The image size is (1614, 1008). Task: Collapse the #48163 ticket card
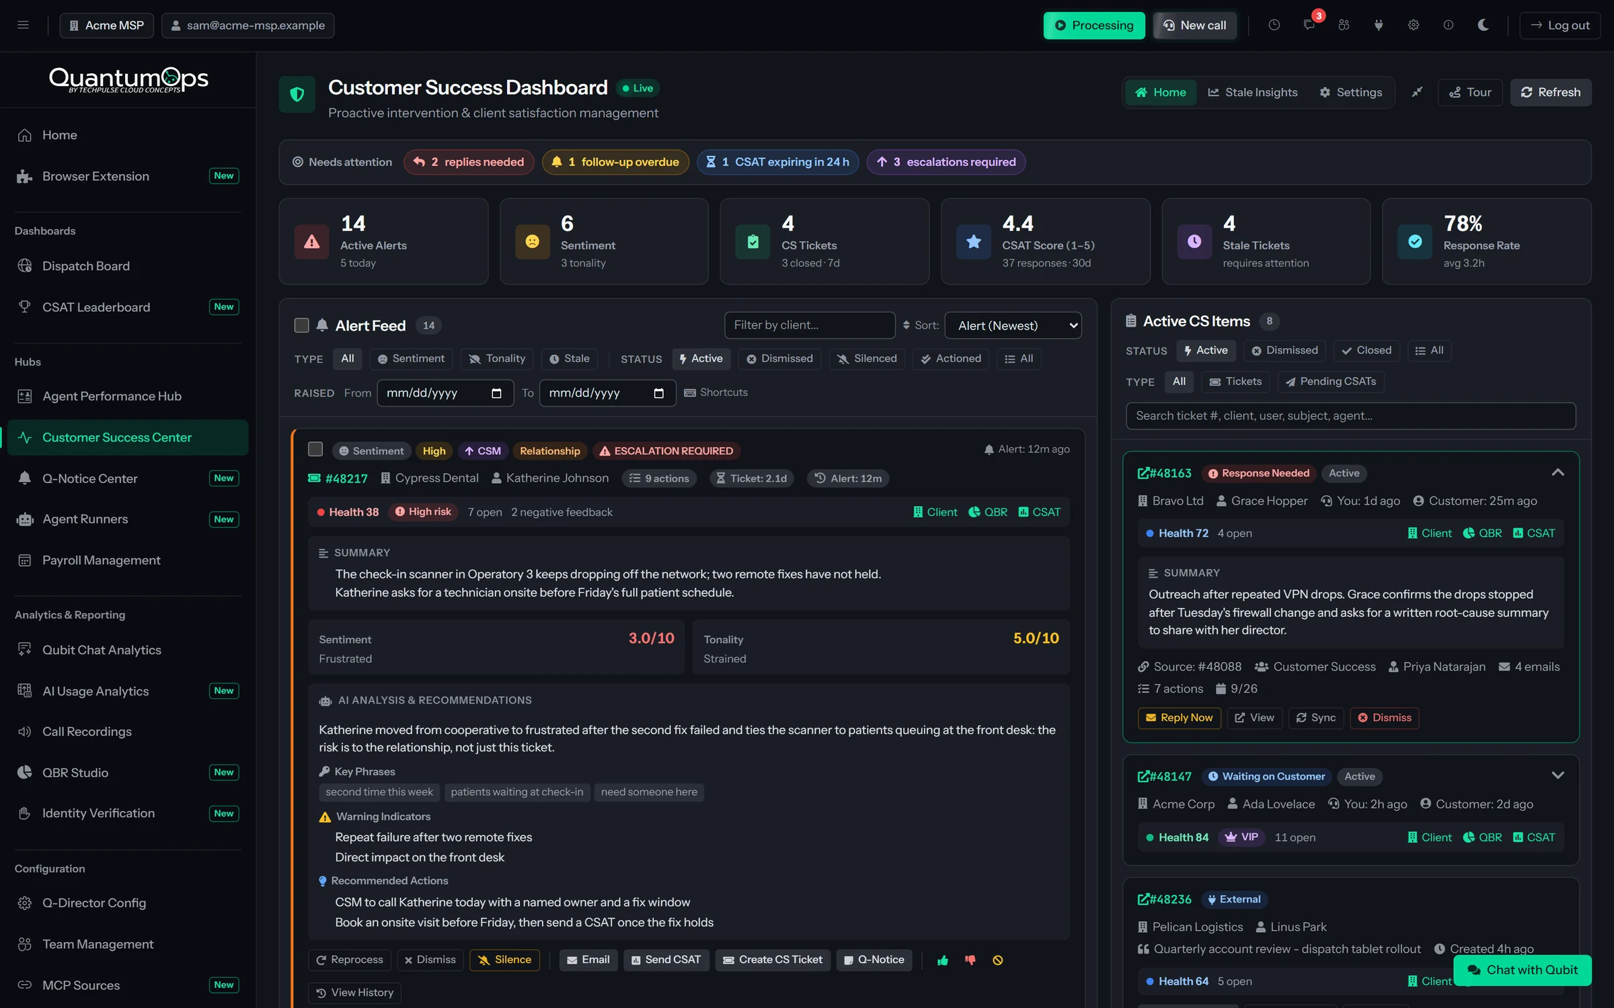(x=1558, y=472)
